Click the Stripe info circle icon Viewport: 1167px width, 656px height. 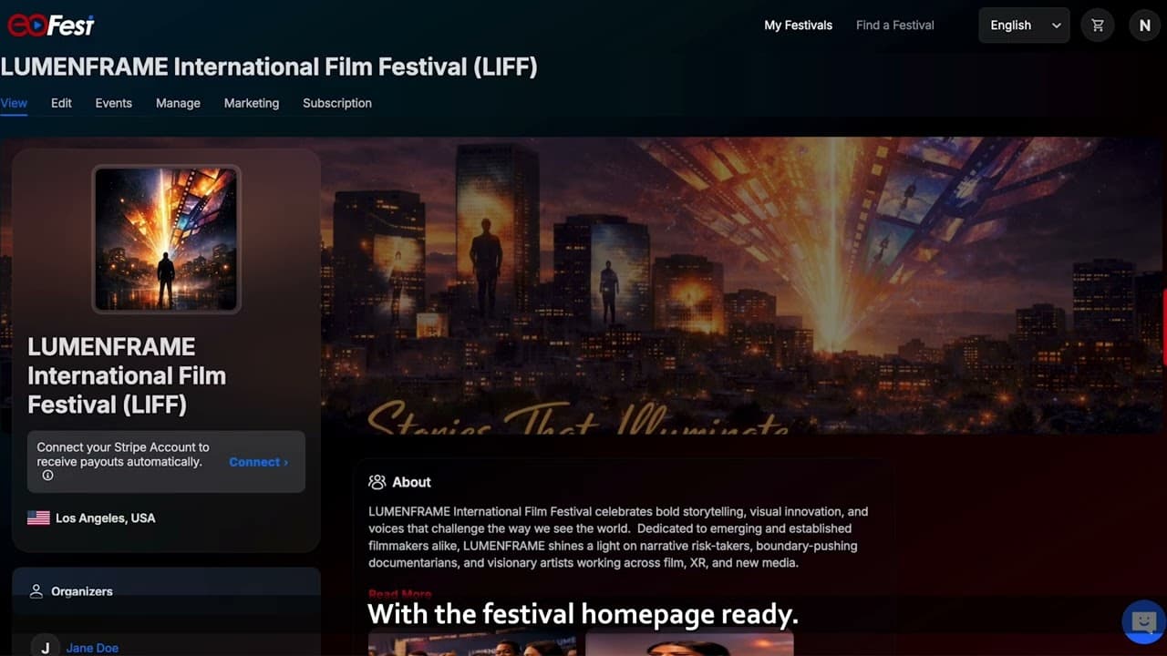click(47, 476)
